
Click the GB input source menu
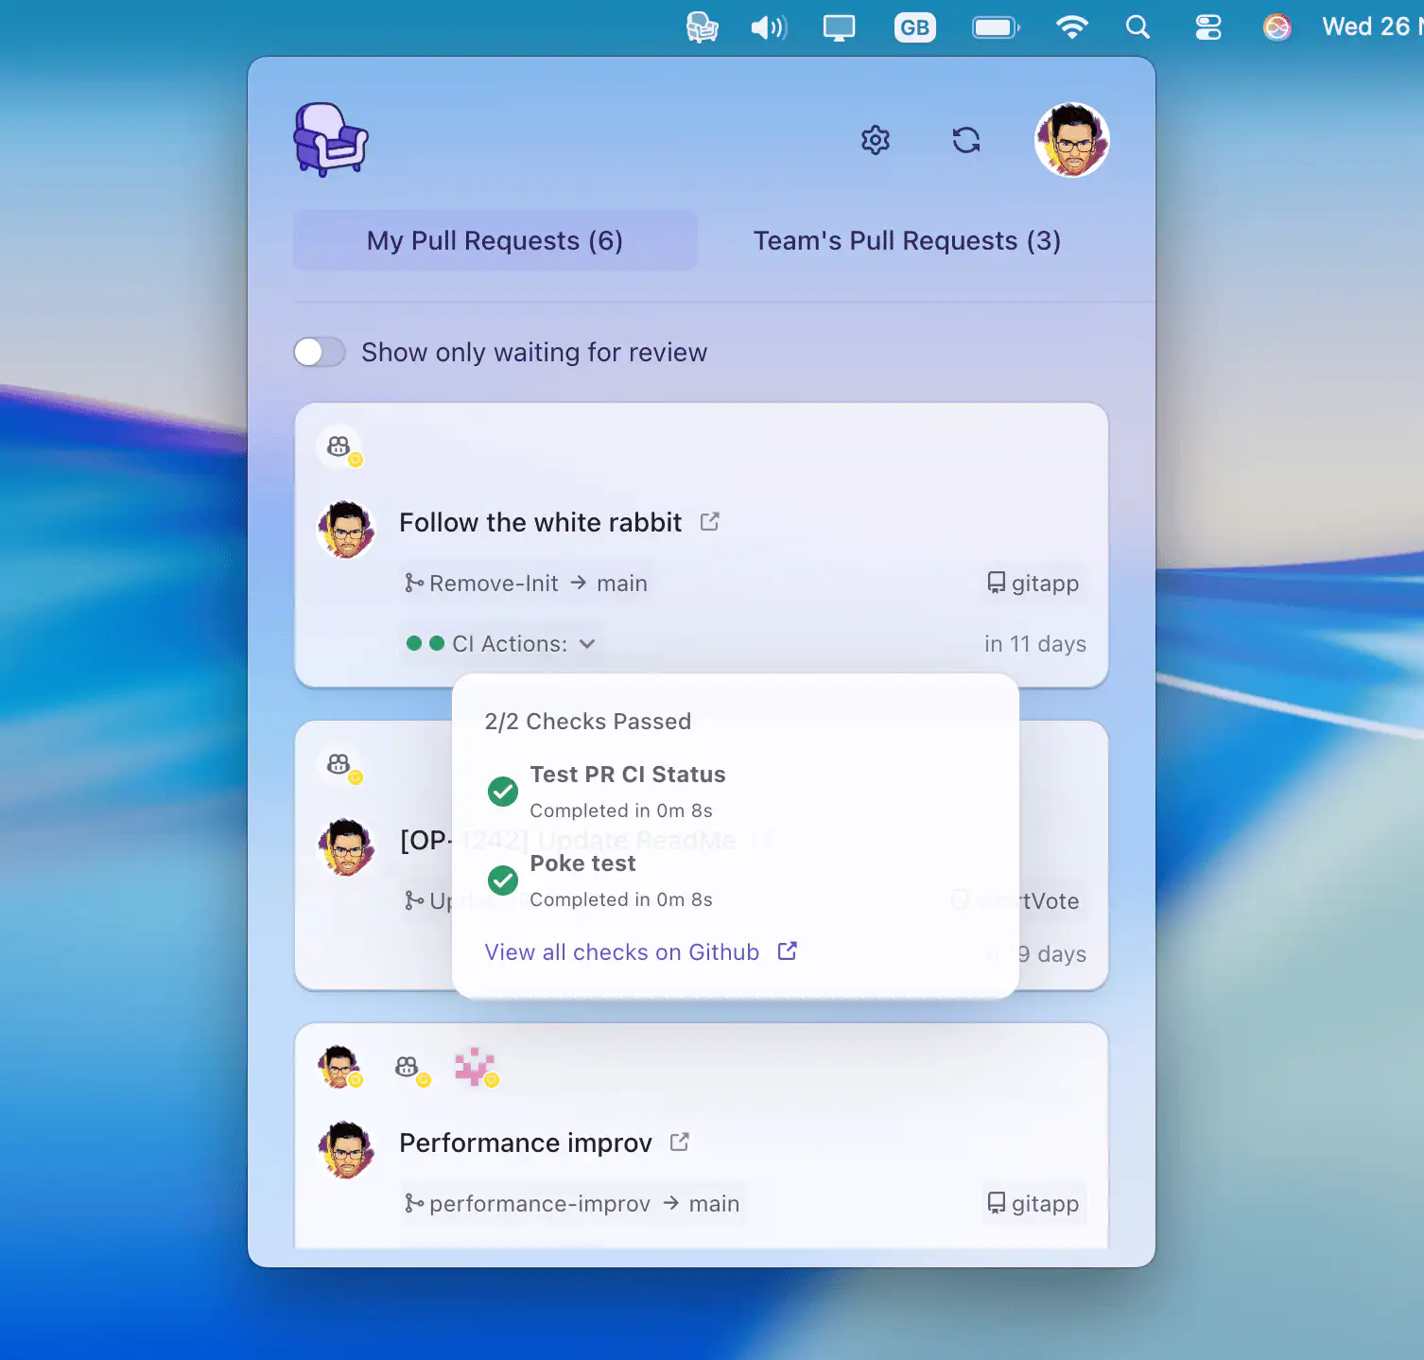914,27
